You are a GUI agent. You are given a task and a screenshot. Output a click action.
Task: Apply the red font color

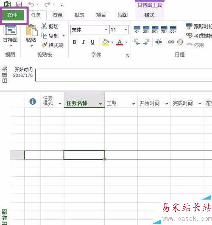click(120, 42)
